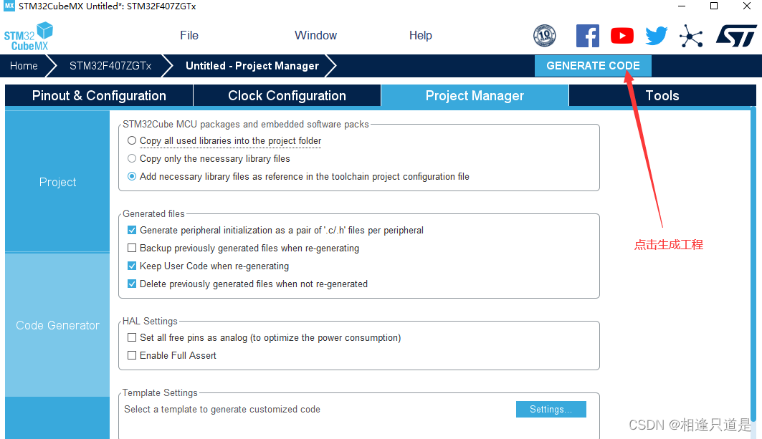This screenshot has height=439, width=762.
Task: Click 'STM32Cube MCU packages and embedded software packs' label
Action: point(245,125)
